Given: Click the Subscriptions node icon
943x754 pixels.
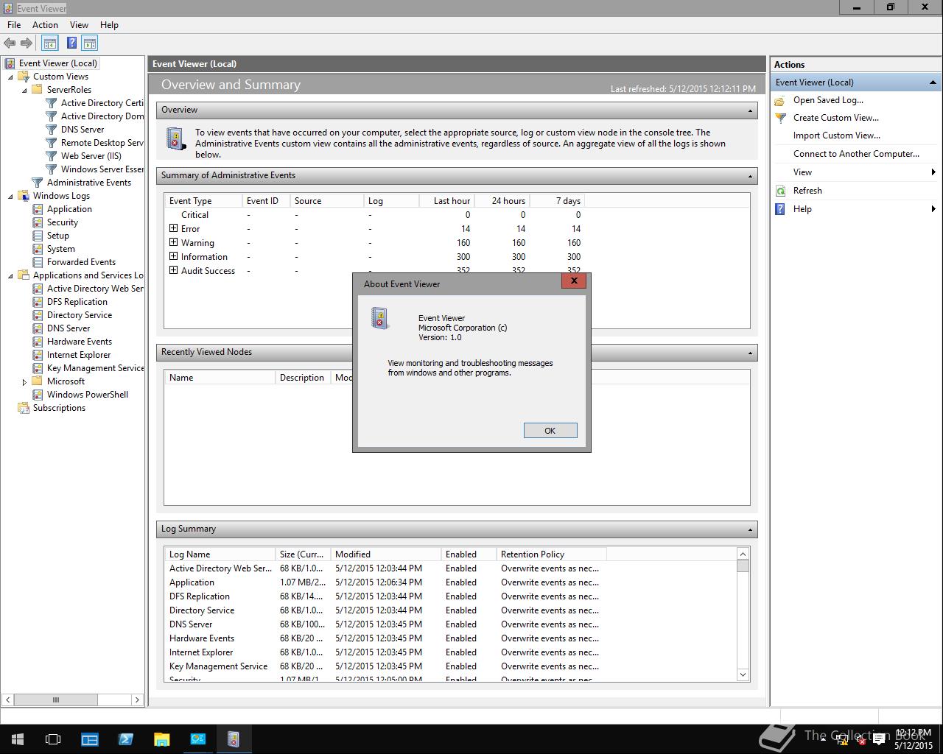Looking at the screenshot, I should pyautogui.click(x=24, y=408).
